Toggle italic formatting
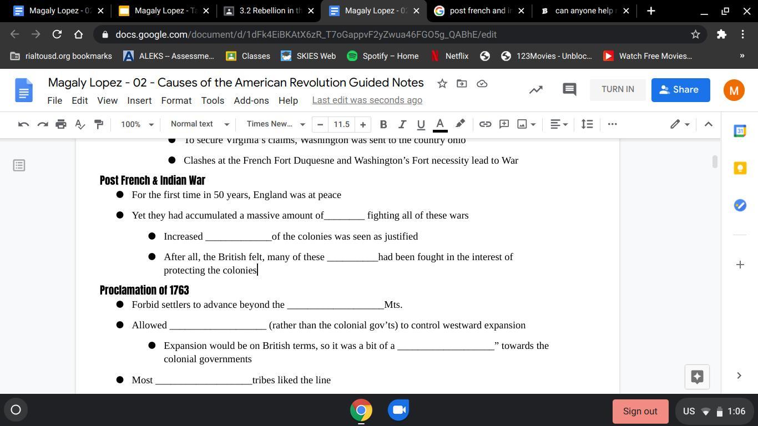This screenshot has height=426, width=758. 402,124
